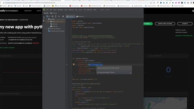
Task: Select Scratches and Consoles in project tree
Action: point(56,31)
